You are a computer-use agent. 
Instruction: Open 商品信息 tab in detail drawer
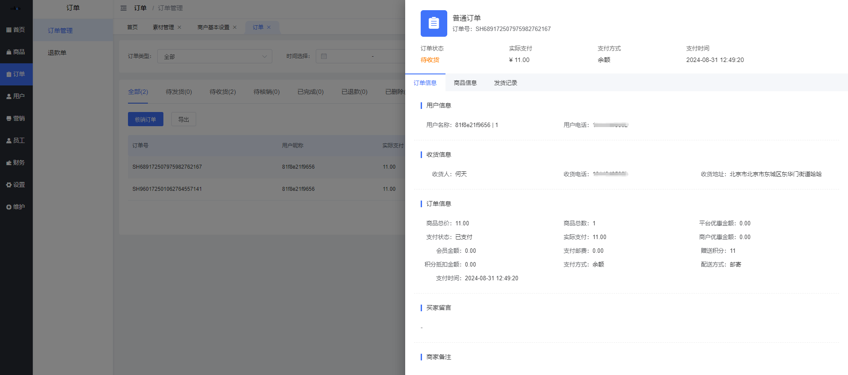[x=465, y=83]
